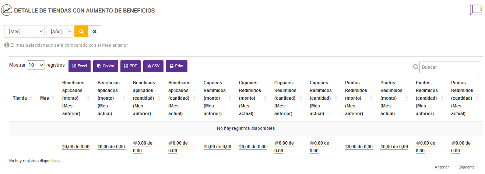Expand the Mostrar registros count dropdown
485x174 pixels.
point(36,65)
